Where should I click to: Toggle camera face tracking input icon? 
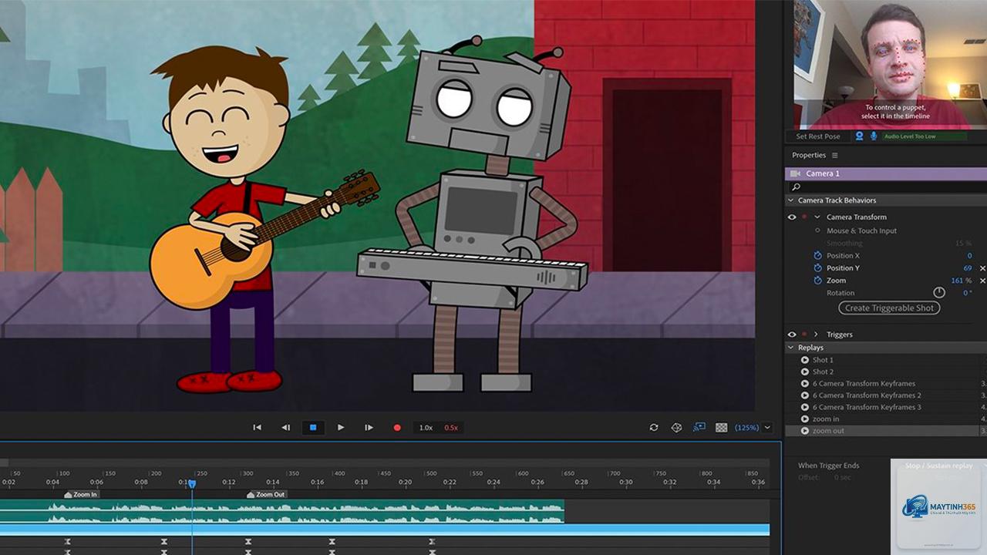pos(859,136)
